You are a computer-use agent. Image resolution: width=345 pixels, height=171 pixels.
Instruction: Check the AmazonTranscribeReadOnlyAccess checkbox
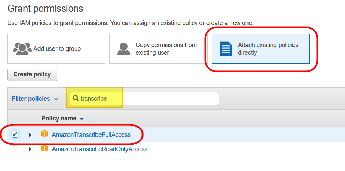(15, 149)
